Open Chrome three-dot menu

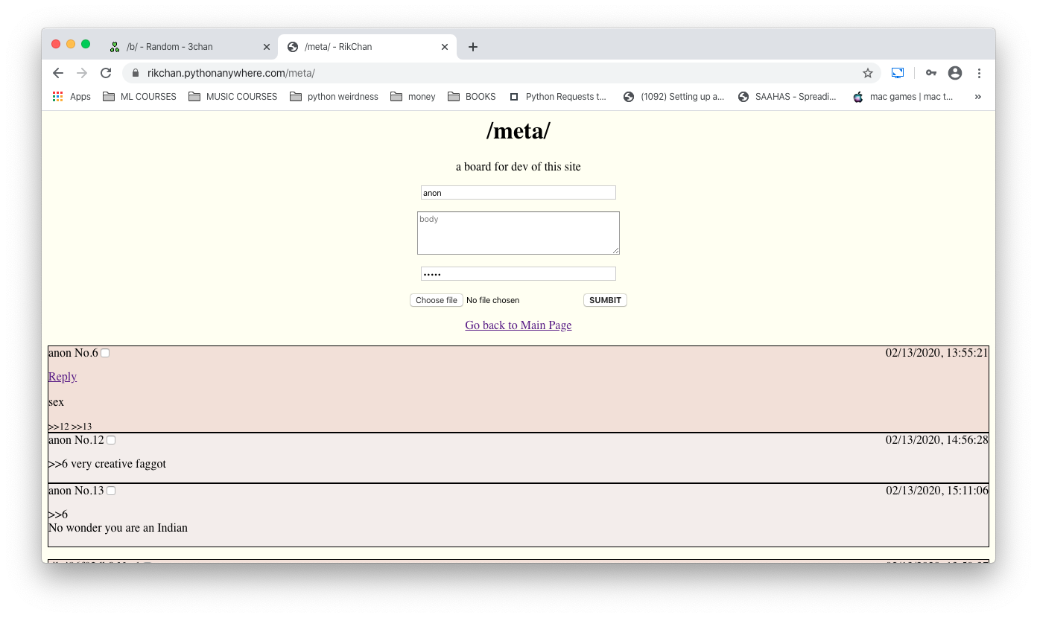[979, 73]
